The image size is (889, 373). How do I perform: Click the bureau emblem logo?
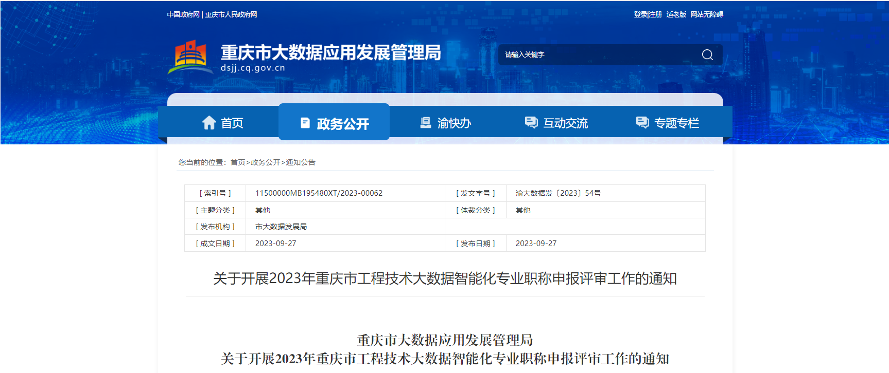189,57
